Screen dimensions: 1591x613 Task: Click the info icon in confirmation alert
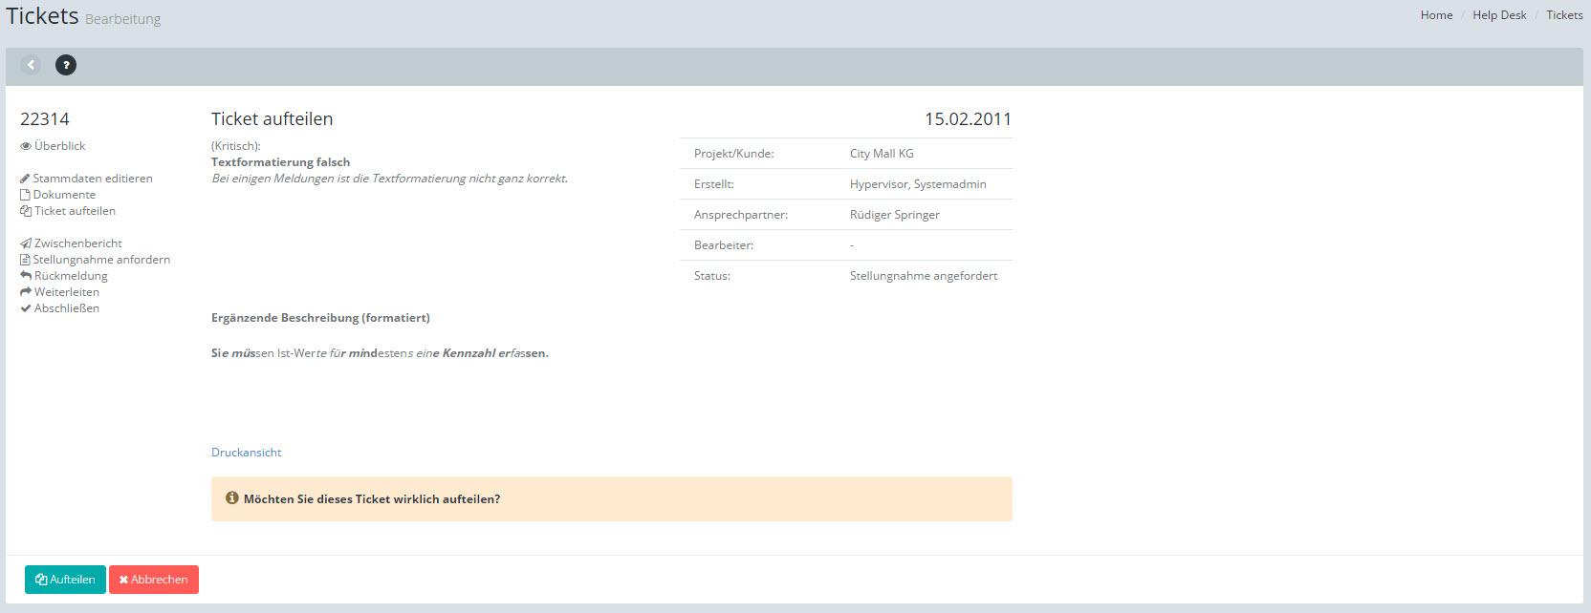231,498
